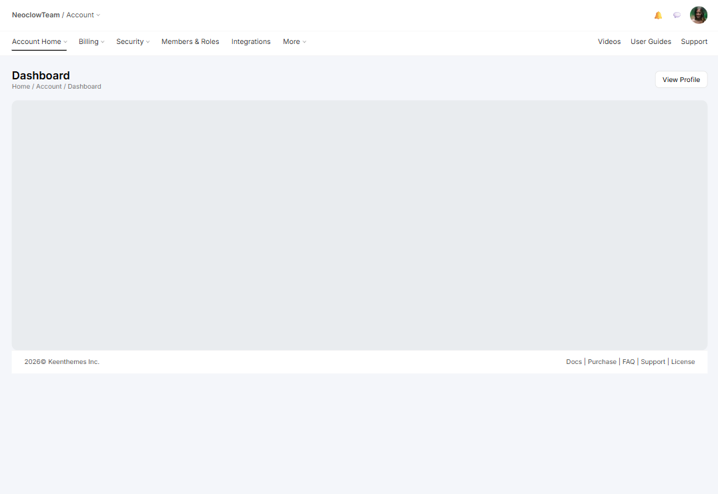Click the View Profile button
This screenshot has height=494, width=718.
pyautogui.click(x=681, y=79)
